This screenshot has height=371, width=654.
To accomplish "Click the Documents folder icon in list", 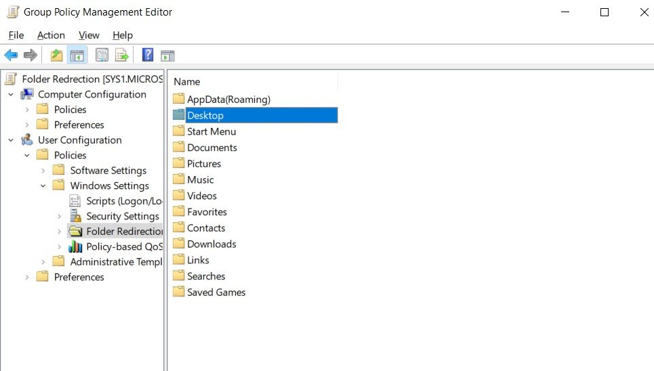I will pyautogui.click(x=178, y=147).
